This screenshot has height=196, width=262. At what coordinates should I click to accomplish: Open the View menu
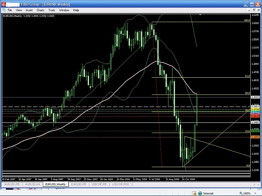(19, 10)
